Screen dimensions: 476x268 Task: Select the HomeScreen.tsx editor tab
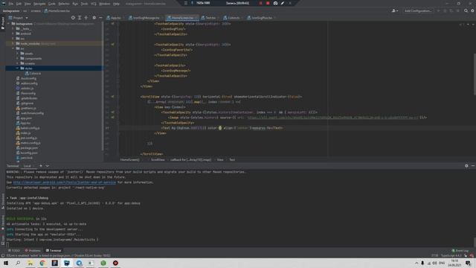pos(181,18)
